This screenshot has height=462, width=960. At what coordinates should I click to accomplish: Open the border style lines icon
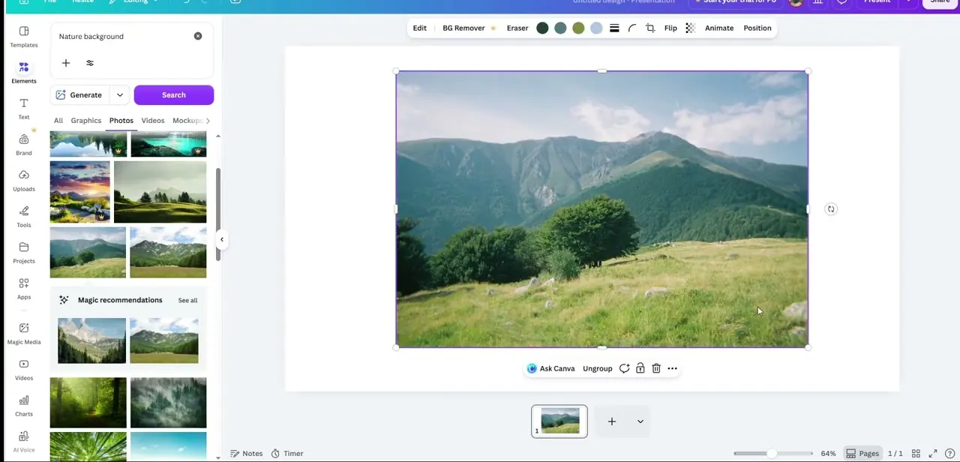(x=614, y=28)
